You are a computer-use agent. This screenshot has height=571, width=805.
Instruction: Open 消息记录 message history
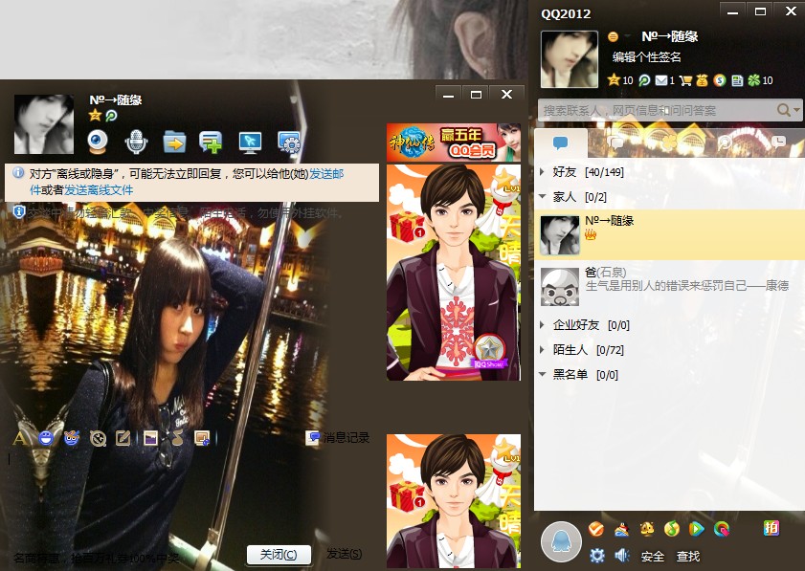tap(338, 438)
